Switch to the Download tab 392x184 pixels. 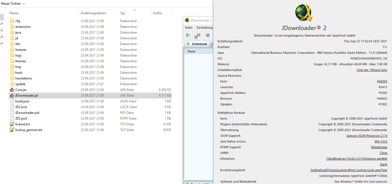tap(197, 44)
